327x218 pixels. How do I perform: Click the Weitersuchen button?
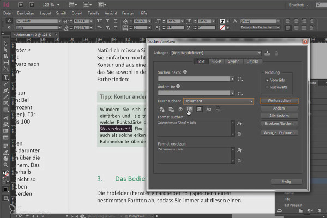click(279, 101)
